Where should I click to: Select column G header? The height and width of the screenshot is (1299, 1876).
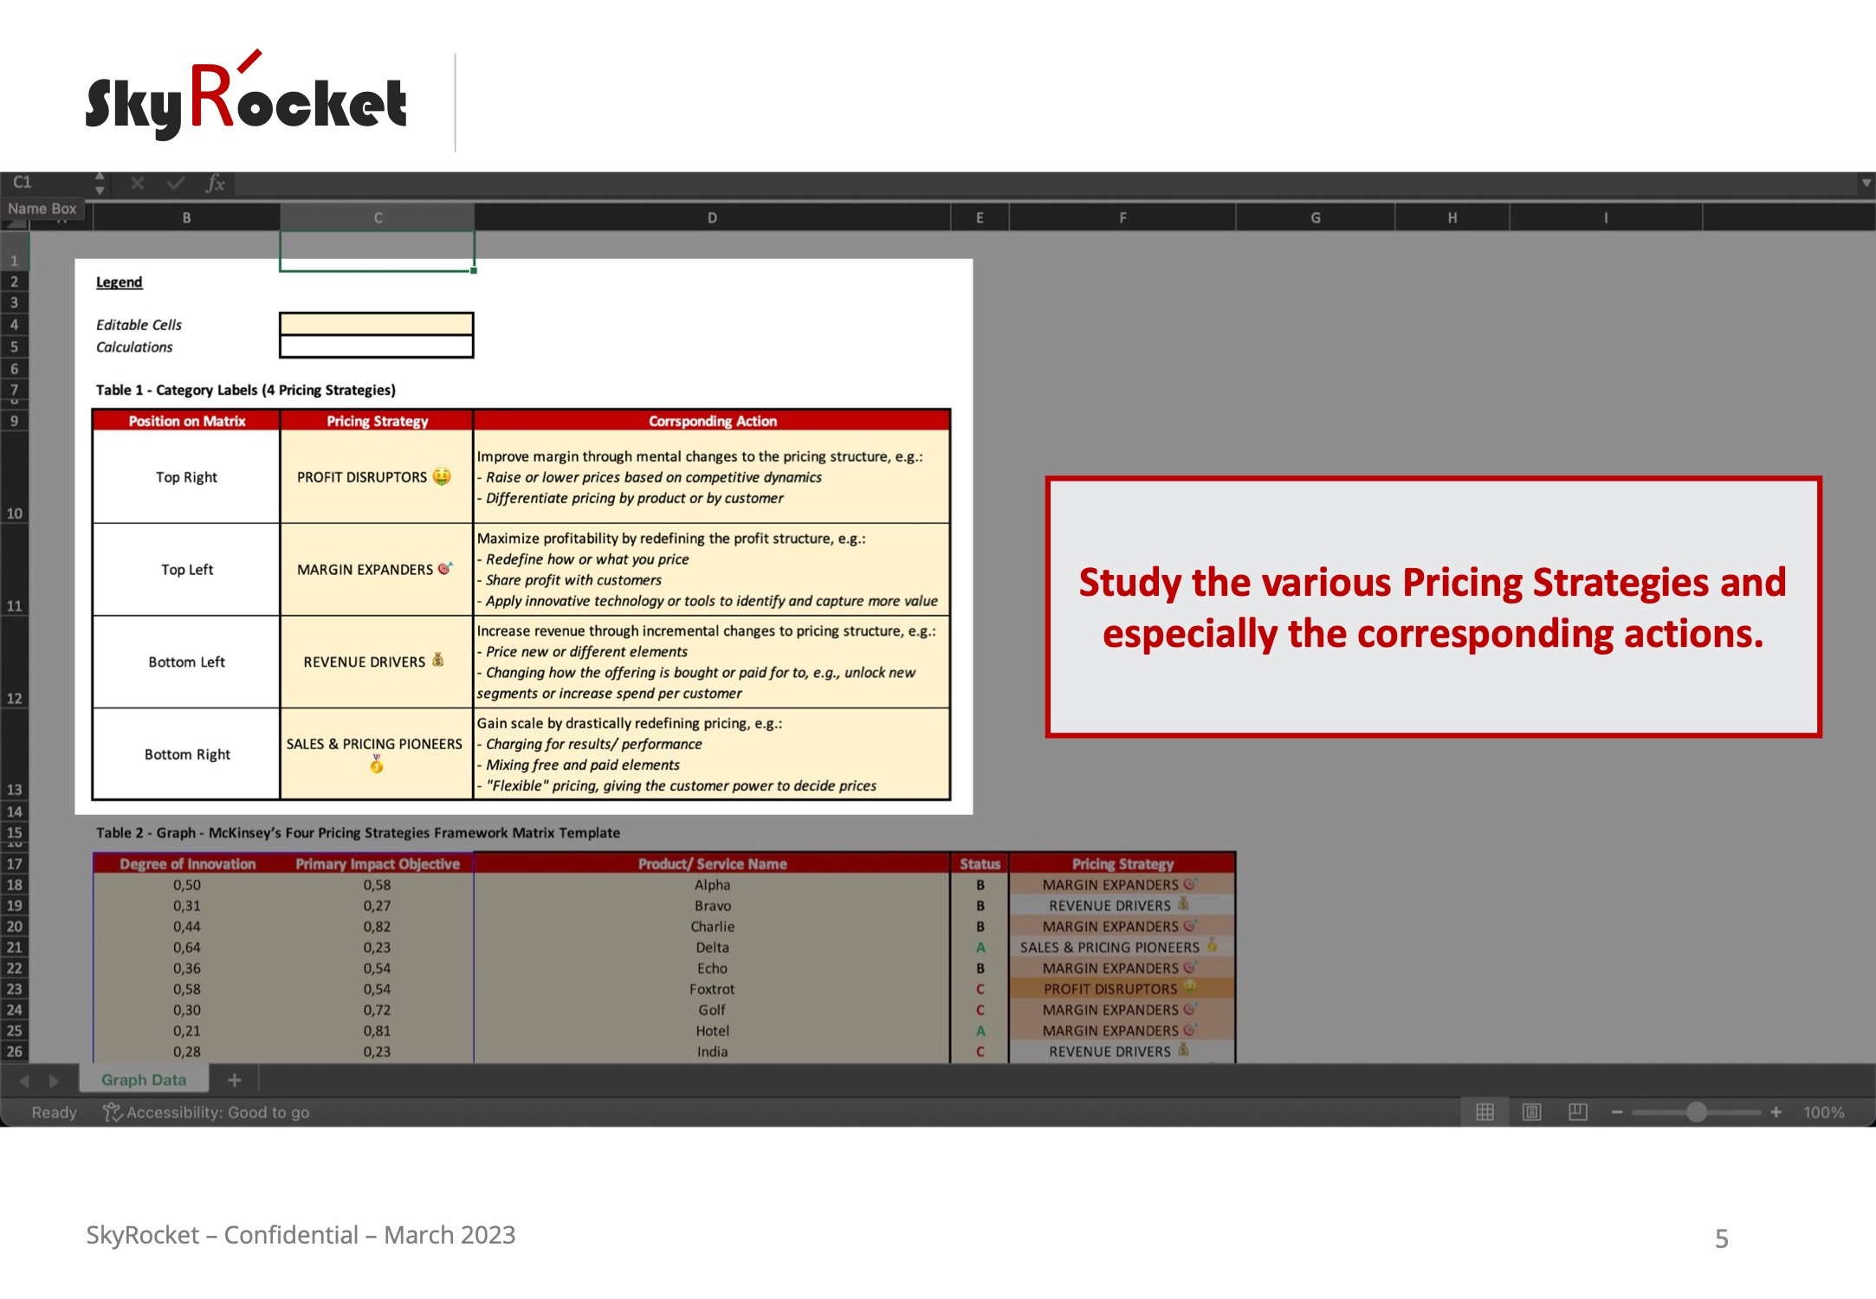1316,218
